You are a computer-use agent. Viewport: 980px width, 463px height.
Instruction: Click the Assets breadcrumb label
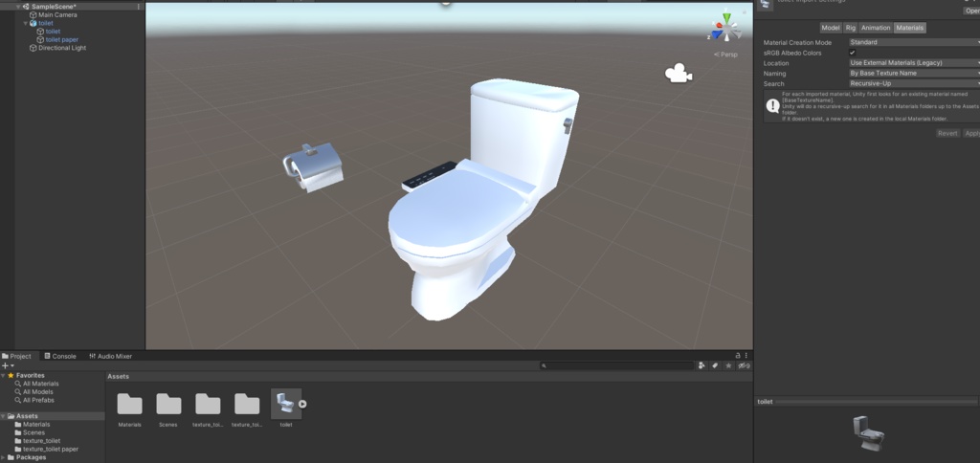tap(118, 377)
